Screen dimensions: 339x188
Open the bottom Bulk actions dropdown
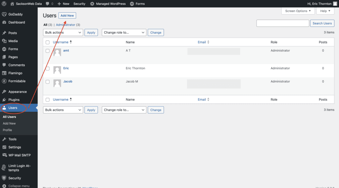coord(63,110)
